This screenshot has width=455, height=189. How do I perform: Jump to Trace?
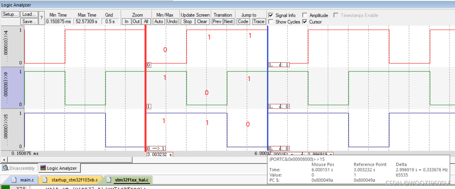click(x=258, y=22)
